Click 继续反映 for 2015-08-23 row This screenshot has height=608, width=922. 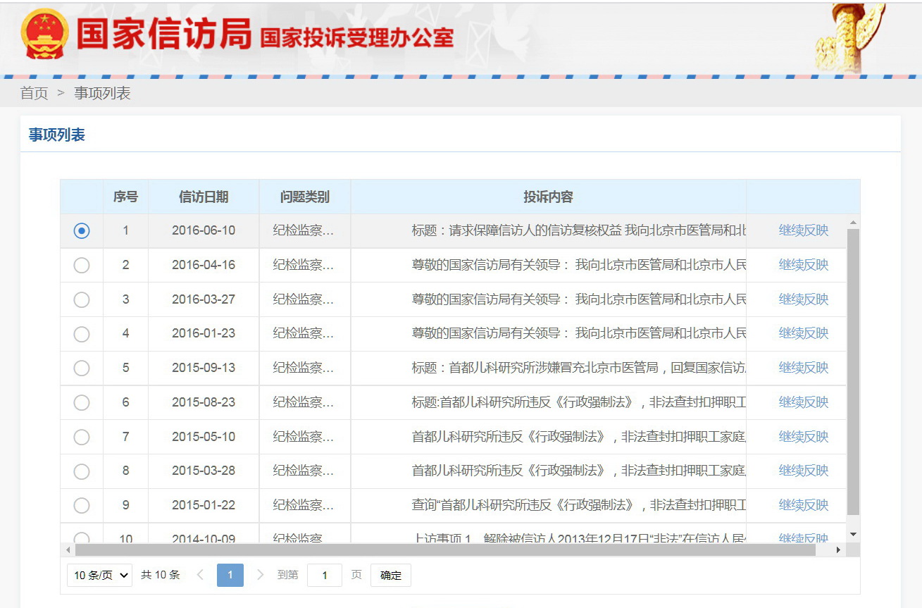pyautogui.click(x=804, y=402)
